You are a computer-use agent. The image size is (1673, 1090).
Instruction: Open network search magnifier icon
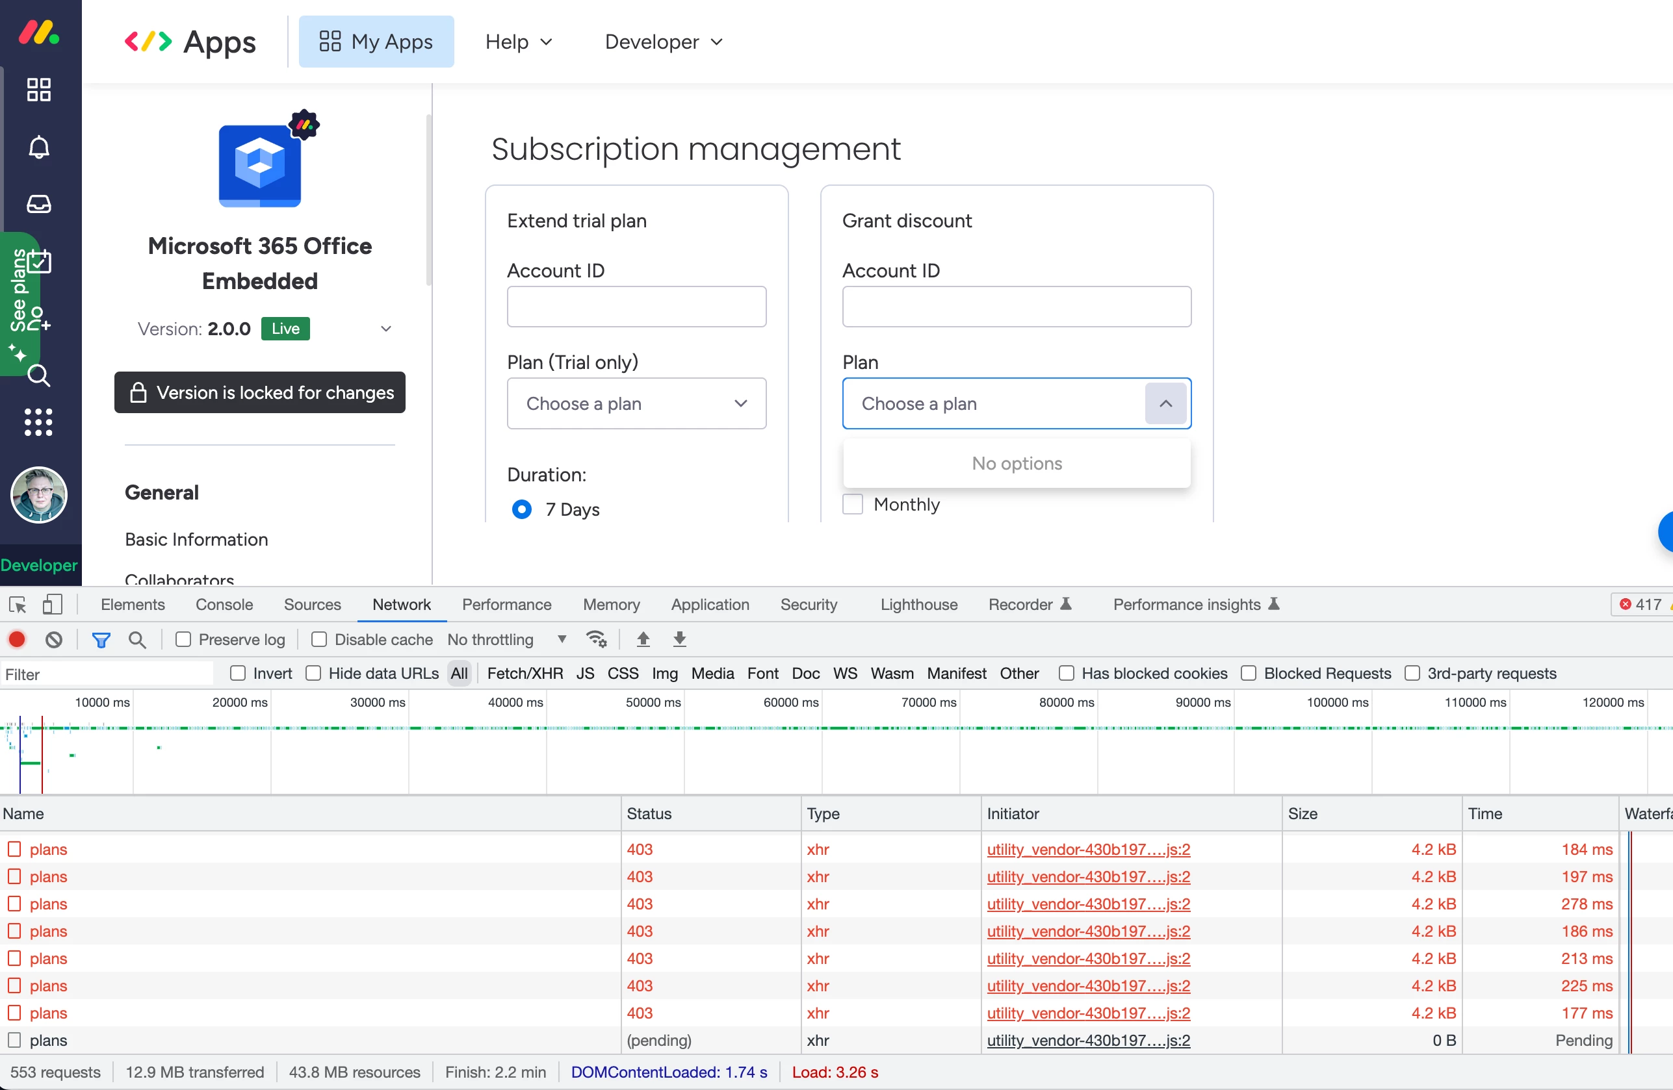(x=138, y=639)
